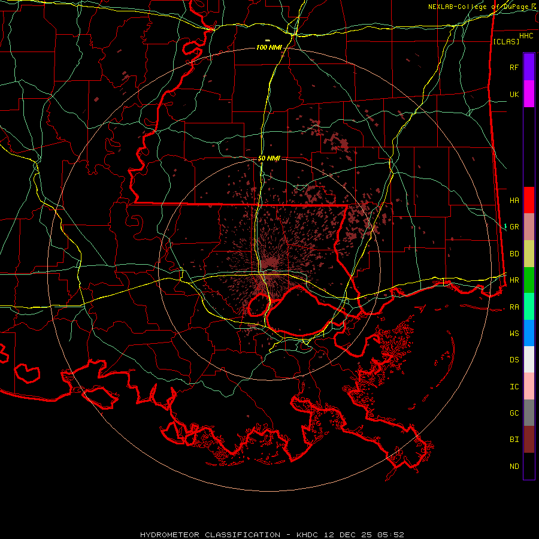The height and width of the screenshot is (539, 539).
Task: Click the GC legend label
Action: (514, 413)
